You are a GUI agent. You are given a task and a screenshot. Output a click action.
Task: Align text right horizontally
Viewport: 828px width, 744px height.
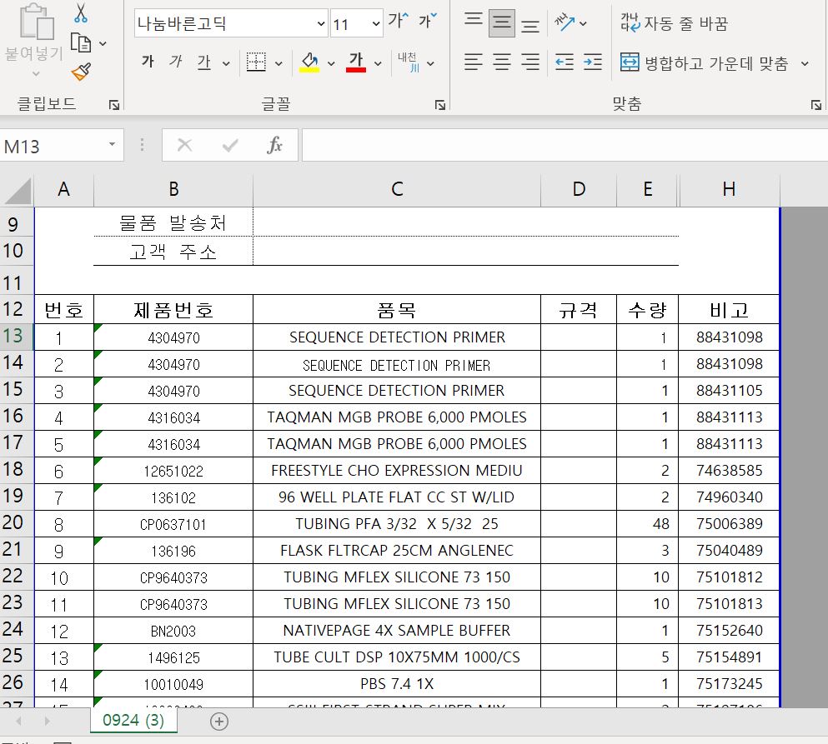point(530,62)
